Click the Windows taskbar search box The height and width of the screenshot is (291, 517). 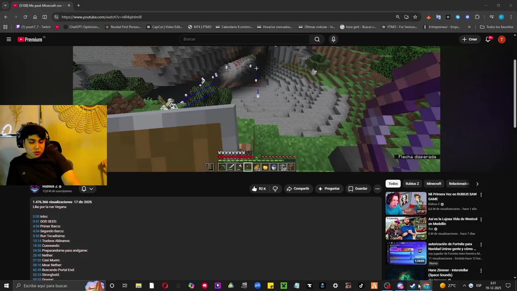pos(59,286)
